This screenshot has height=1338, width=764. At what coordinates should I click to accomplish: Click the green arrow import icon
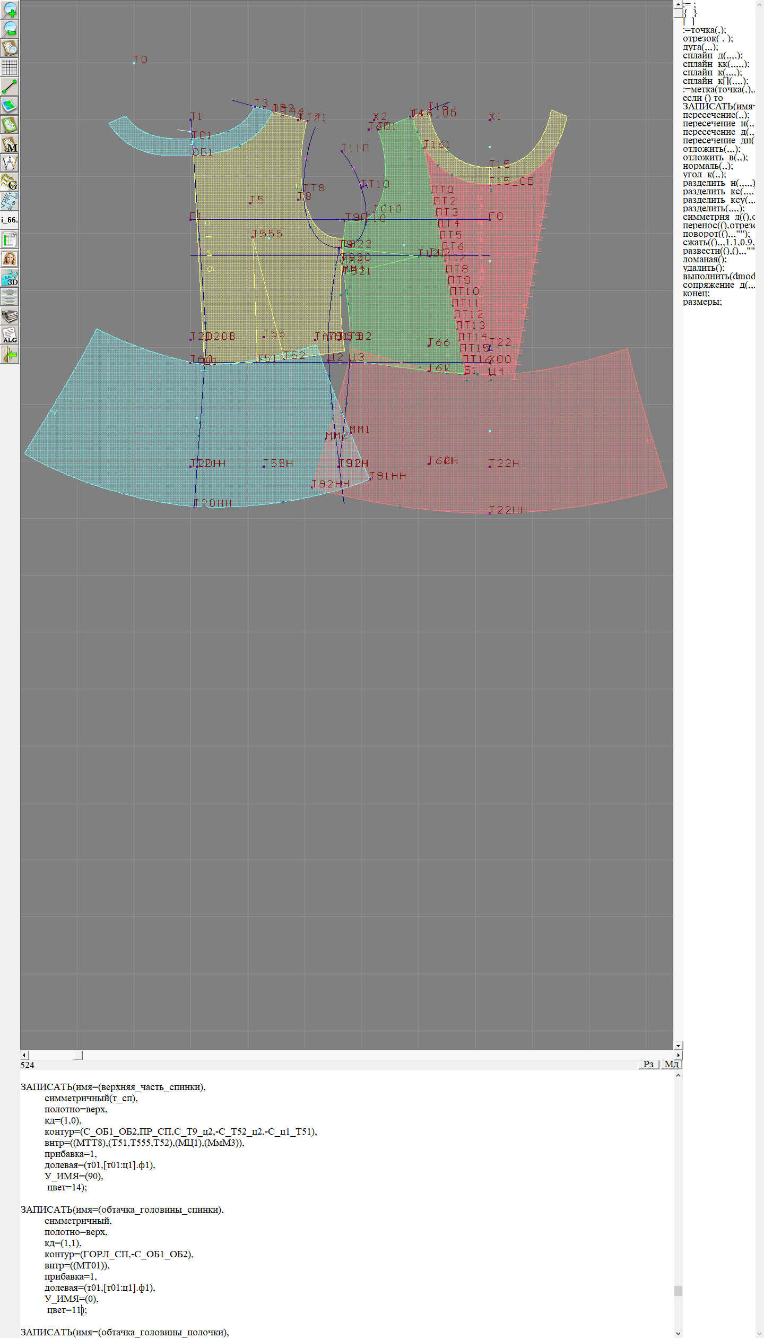[10, 354]
